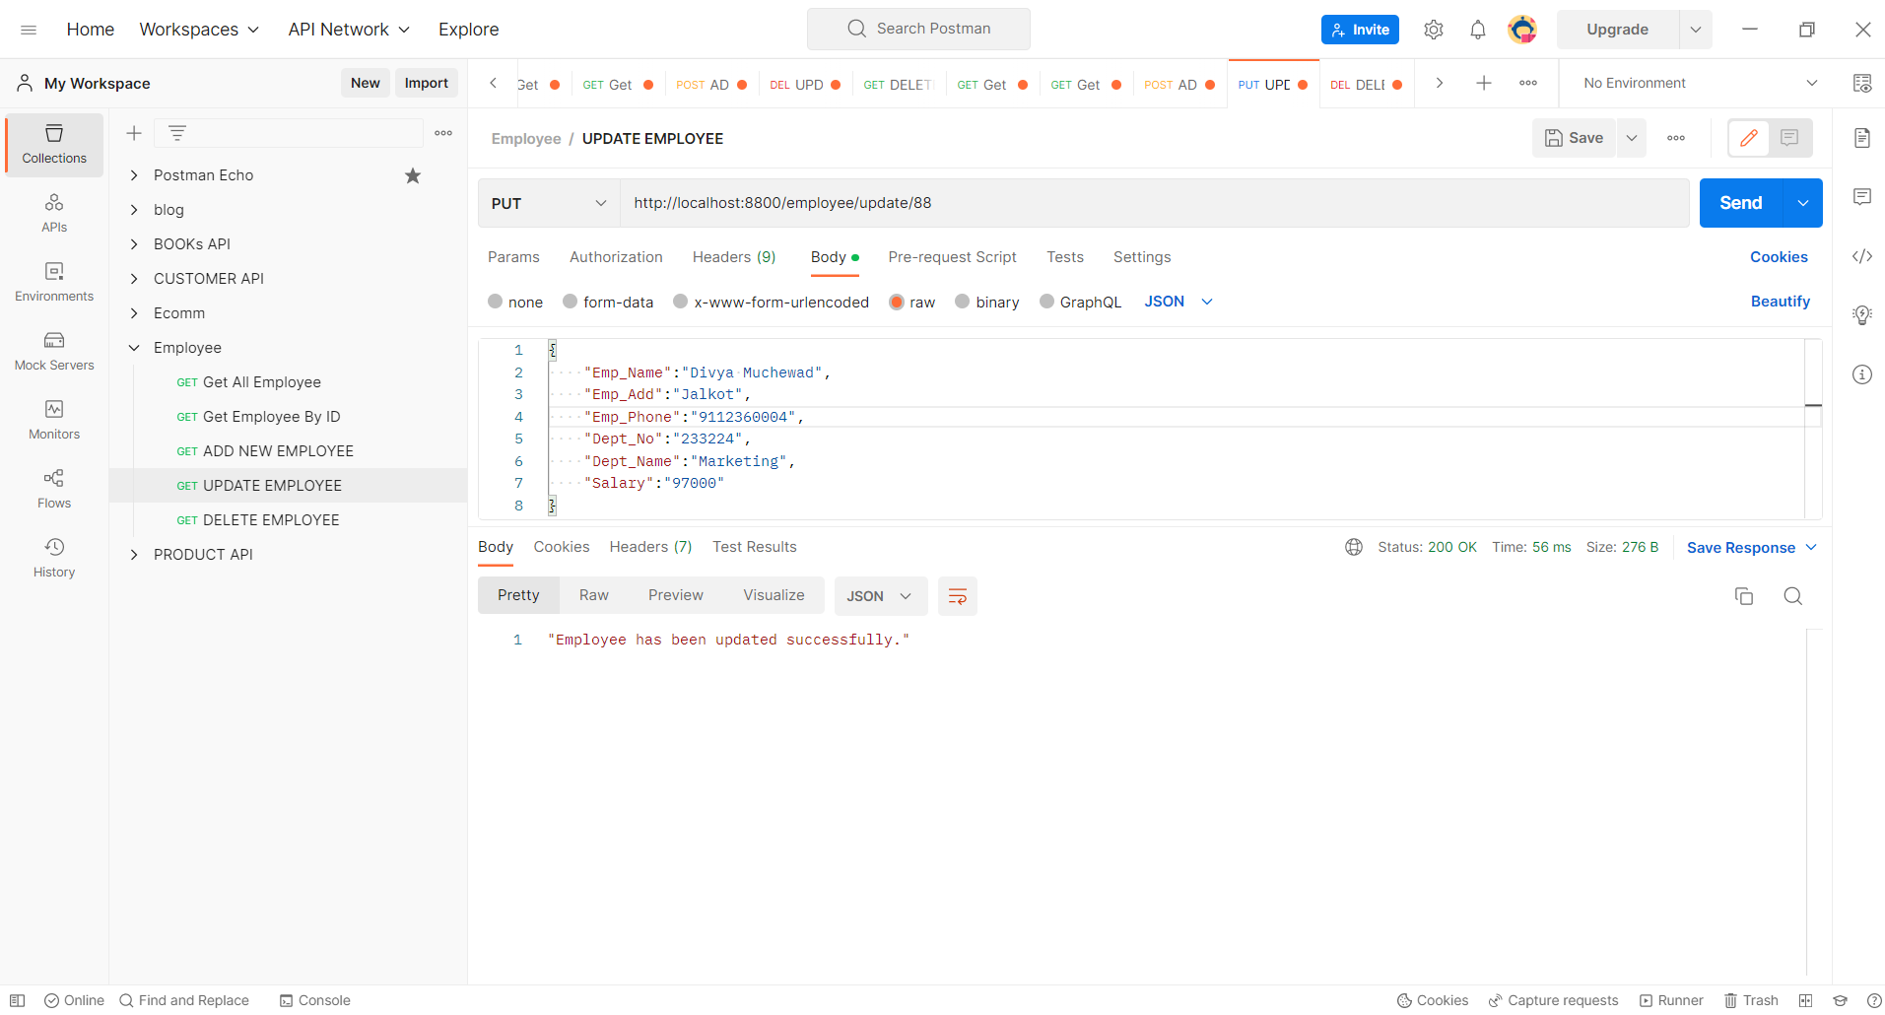Beautify the JSON request body
This screenshot has height=1015, width=1885.
1780,302
